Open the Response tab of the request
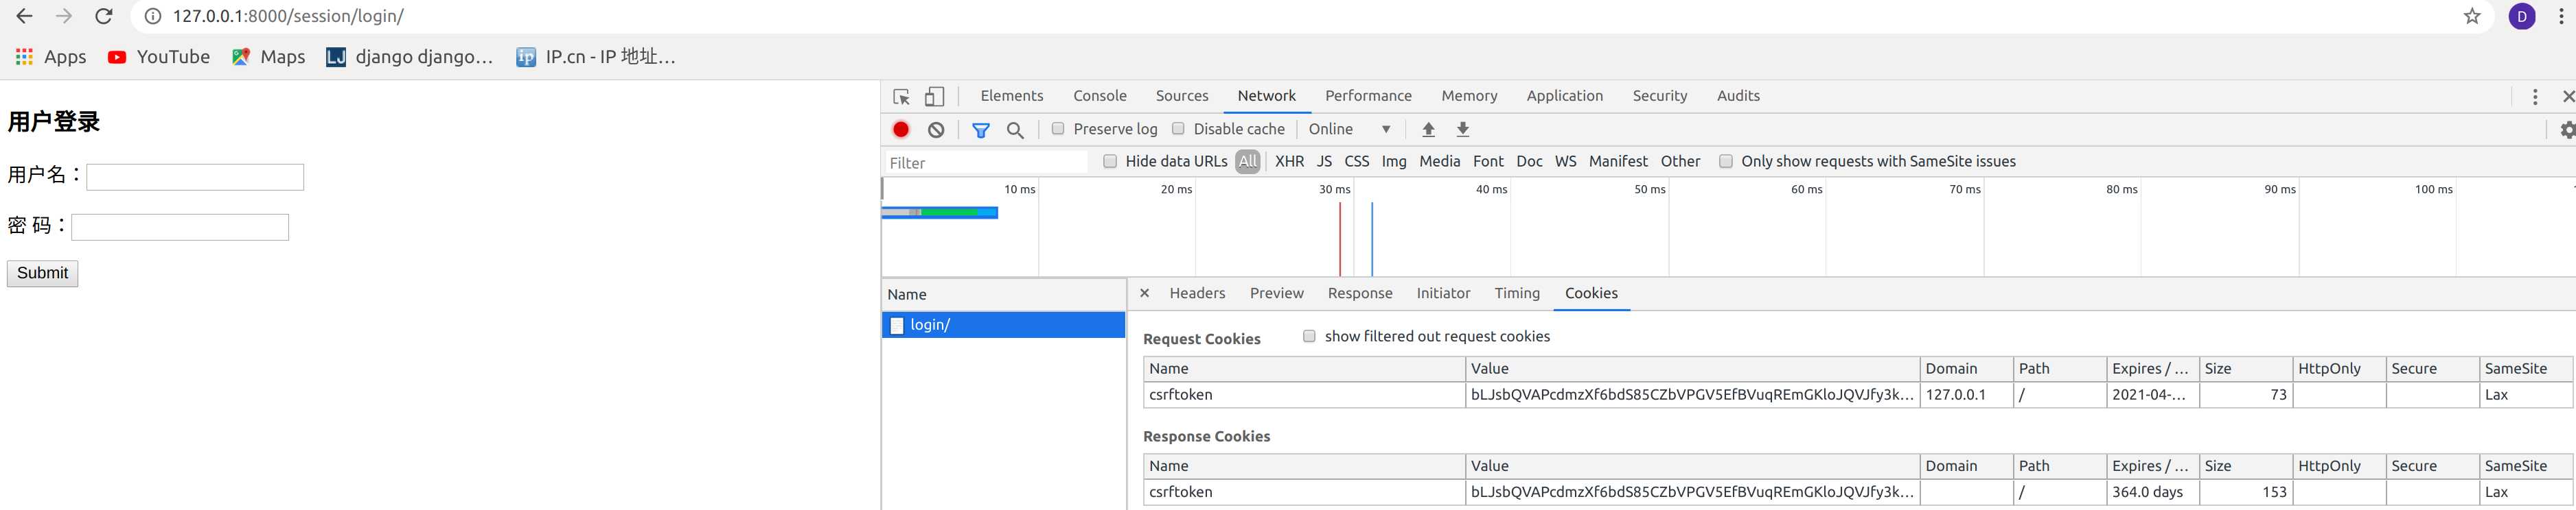2576x510 pixels. pos(1360,293)
